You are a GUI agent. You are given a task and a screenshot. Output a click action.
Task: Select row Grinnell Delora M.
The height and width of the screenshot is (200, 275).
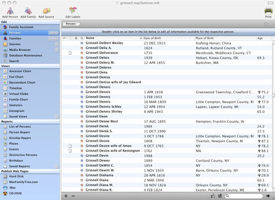[x=167, y=63]
